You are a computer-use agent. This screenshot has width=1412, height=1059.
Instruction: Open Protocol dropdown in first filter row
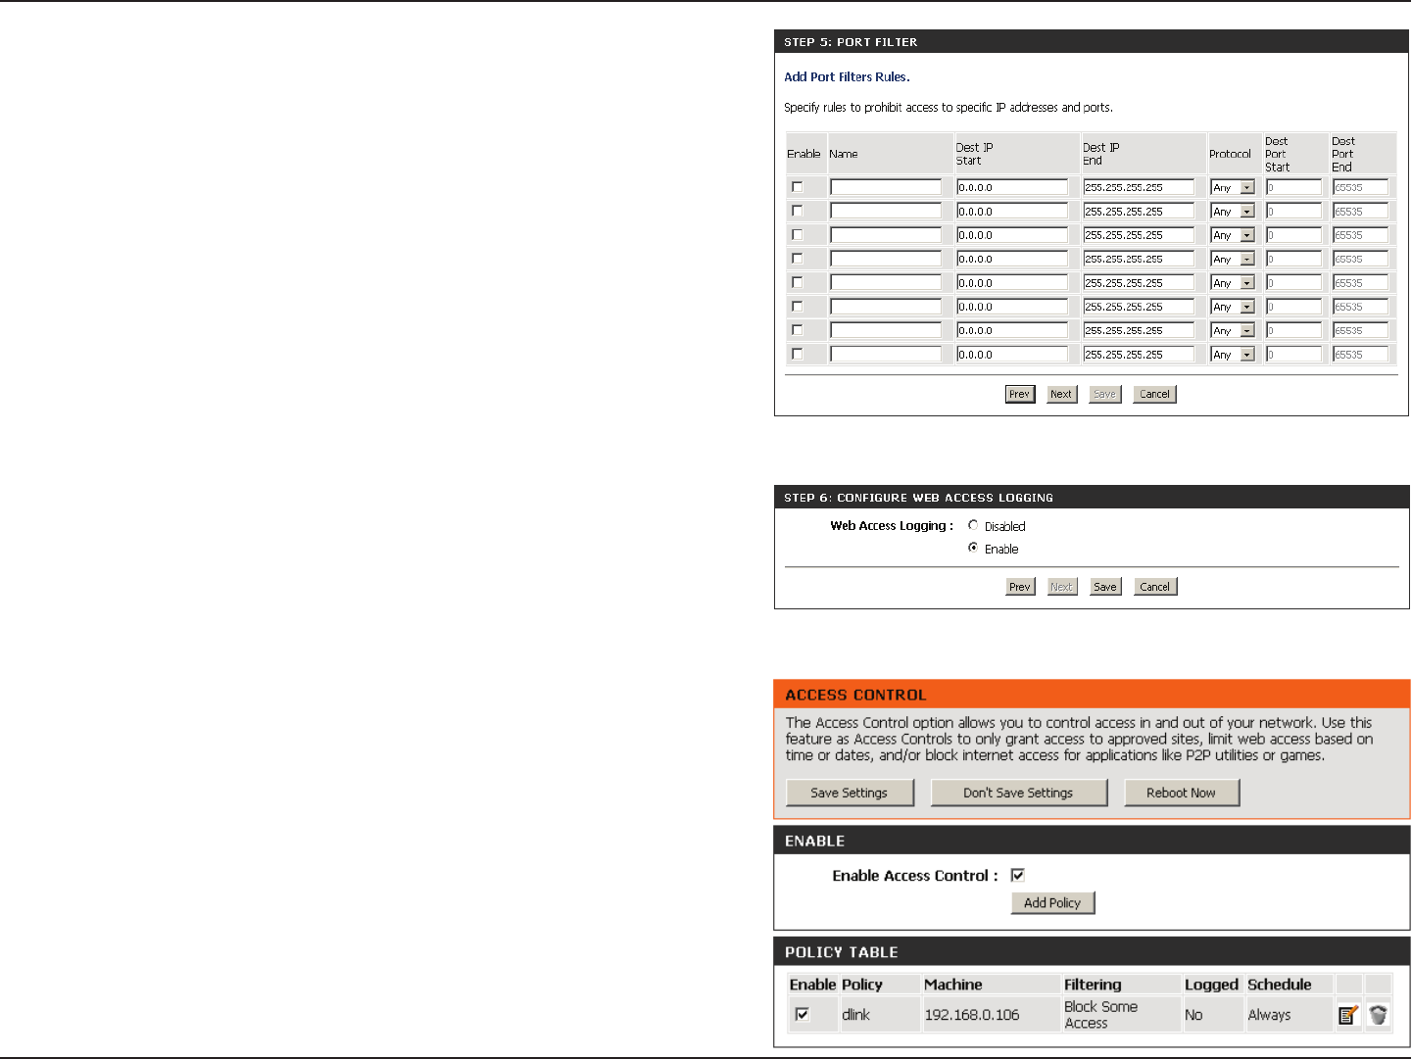coord(1233,187)
